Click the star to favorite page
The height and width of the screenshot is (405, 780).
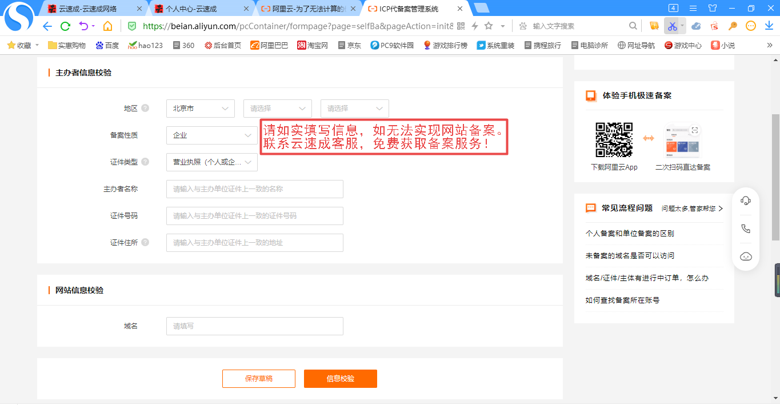click(489, 26)
